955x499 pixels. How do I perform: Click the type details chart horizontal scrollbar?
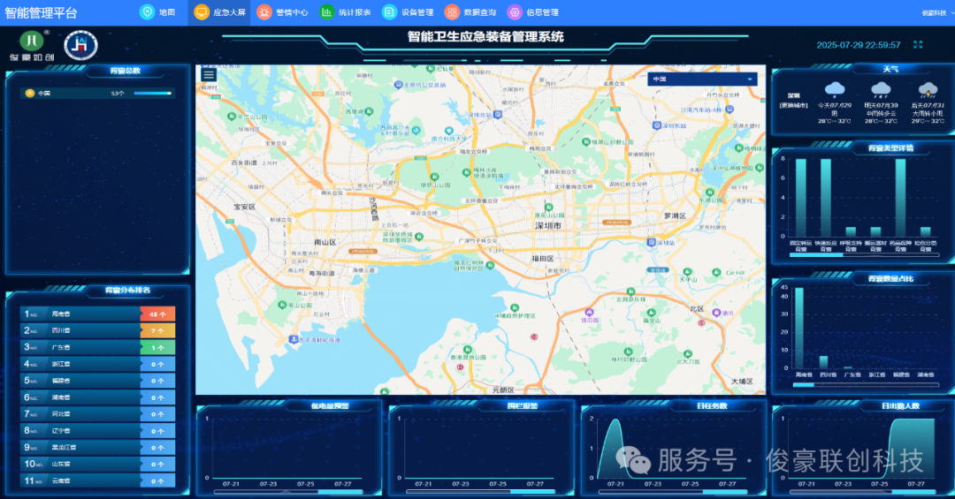point(864,255)
